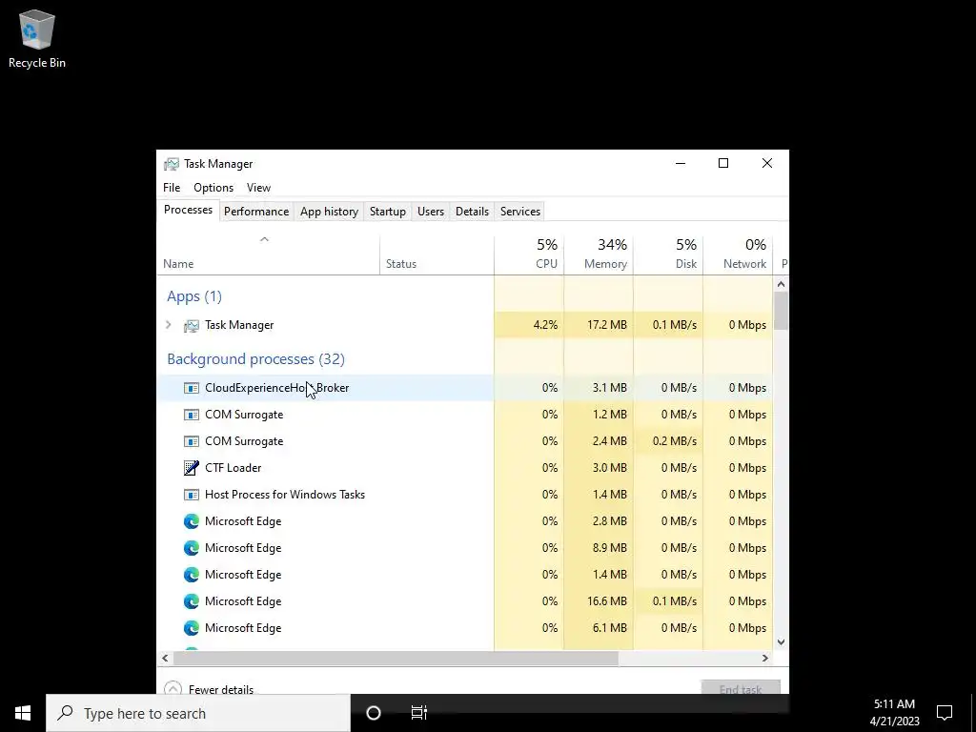The image size is (976, 732).
Task: Click the Host Process for Windows Tasks icon
Action: [191, 495]
